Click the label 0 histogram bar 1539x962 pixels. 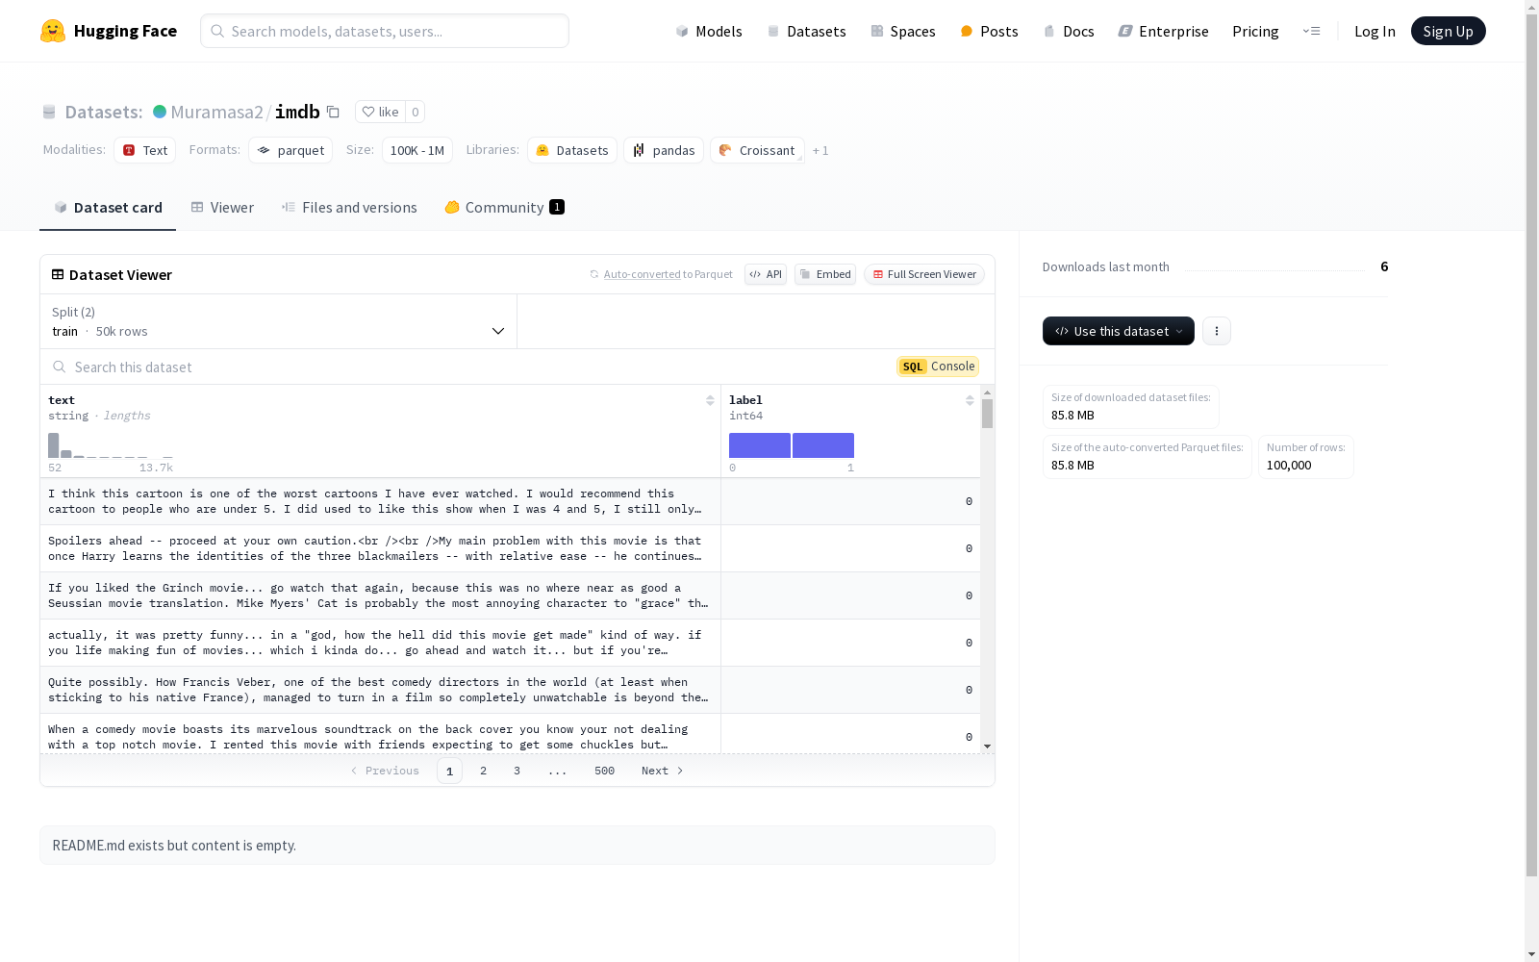pos(760,445)
